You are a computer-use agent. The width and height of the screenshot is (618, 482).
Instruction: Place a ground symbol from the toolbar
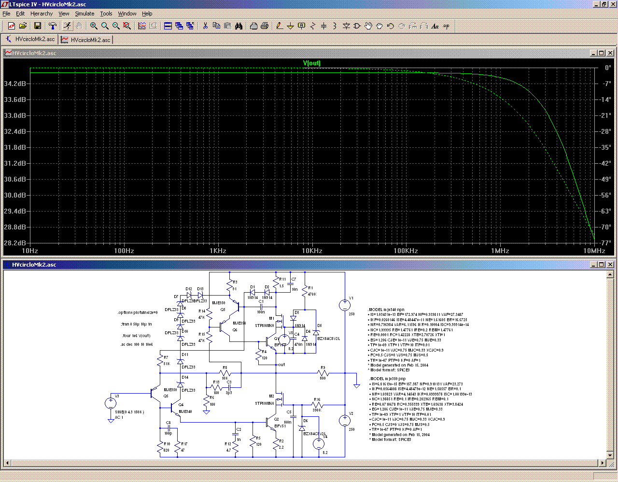tap(290, 26)
